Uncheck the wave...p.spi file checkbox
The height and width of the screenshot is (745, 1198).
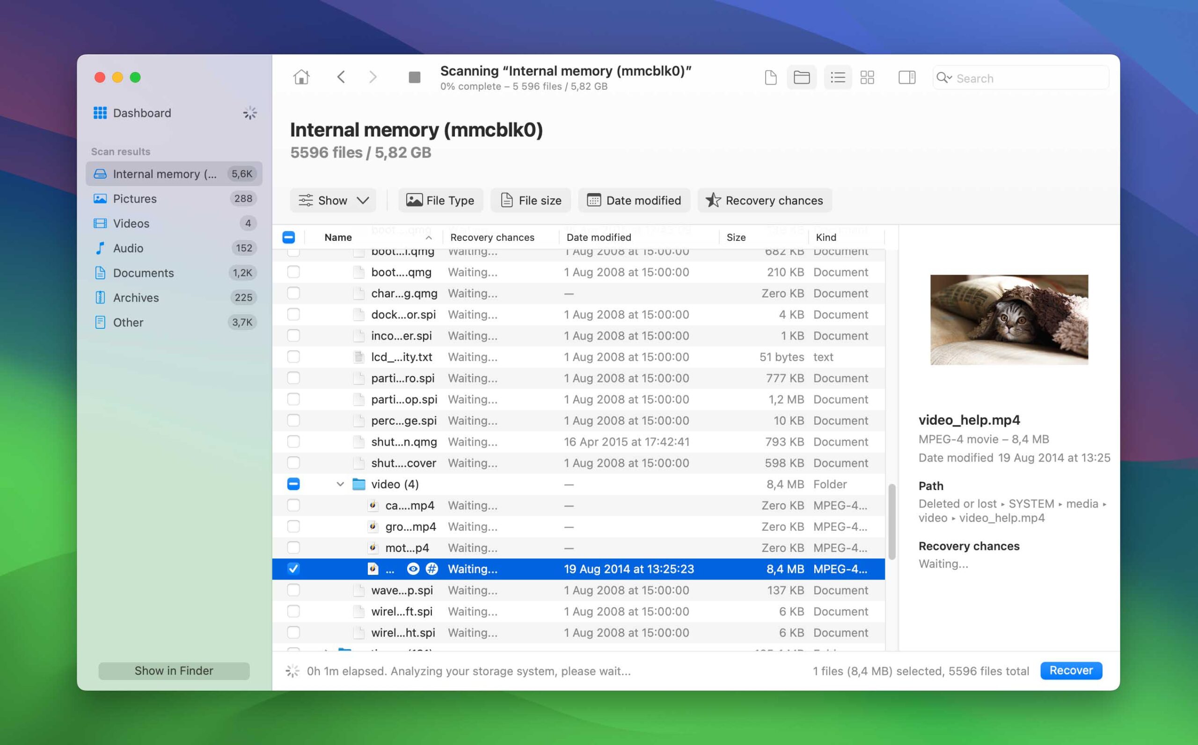(x=293, y=590)
